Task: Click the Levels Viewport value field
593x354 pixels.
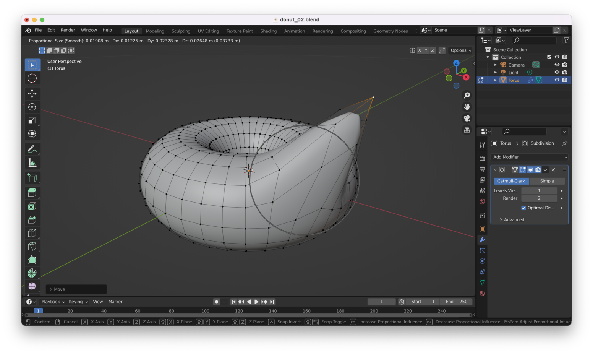Action: (539, 191)
